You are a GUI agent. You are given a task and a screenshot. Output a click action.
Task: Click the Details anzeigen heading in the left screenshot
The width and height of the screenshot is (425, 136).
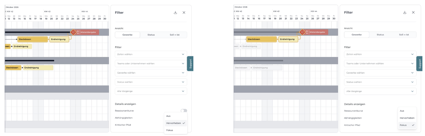click(125, 104)
